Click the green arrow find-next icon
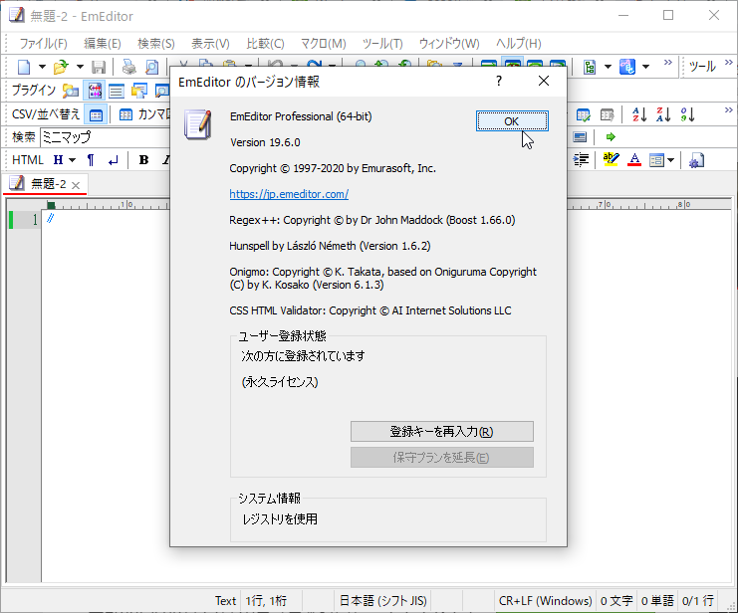This screenshot has height=613, width=738. 611,137
